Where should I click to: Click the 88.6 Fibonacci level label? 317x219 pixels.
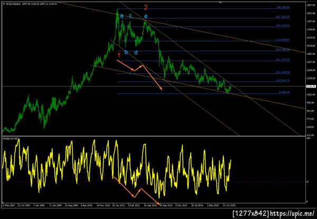pos(283,17)
